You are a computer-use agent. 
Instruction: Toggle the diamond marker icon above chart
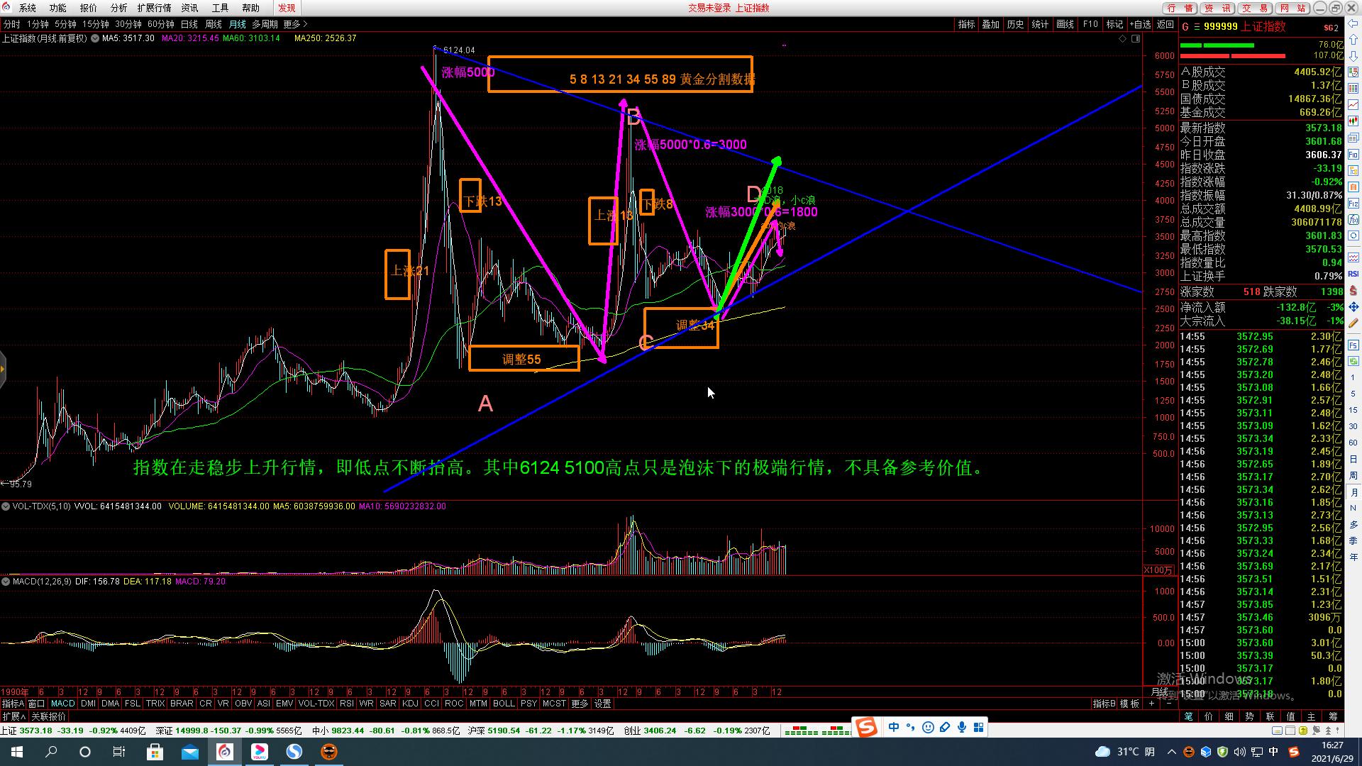point(1122,38)
